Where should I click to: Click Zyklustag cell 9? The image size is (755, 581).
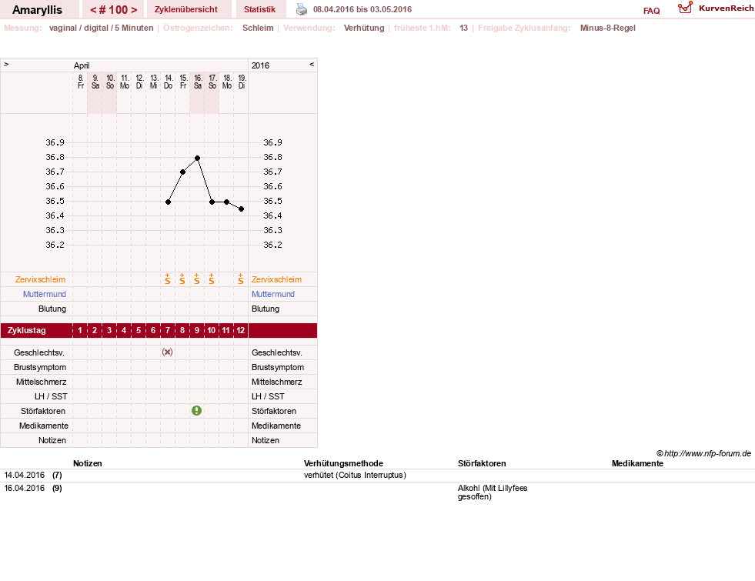(x=197, y=330)
